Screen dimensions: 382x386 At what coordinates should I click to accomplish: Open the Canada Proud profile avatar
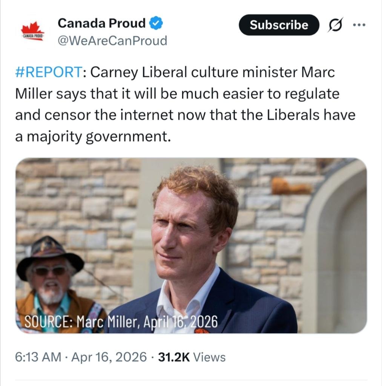33,32
